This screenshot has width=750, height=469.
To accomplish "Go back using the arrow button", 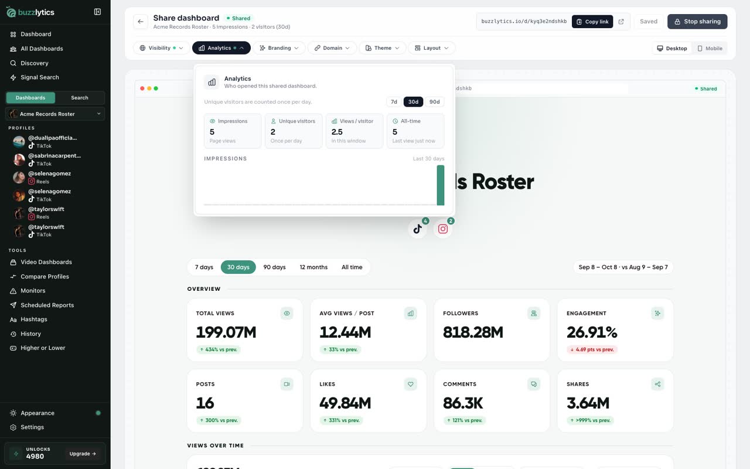I will click(x=141, y=22).
